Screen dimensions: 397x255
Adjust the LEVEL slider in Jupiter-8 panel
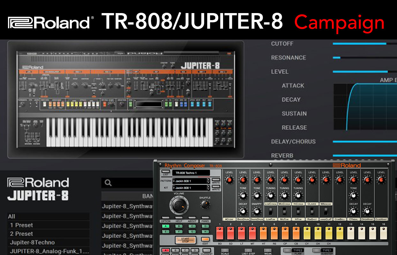pyautogui.click(x=365, y=72)
